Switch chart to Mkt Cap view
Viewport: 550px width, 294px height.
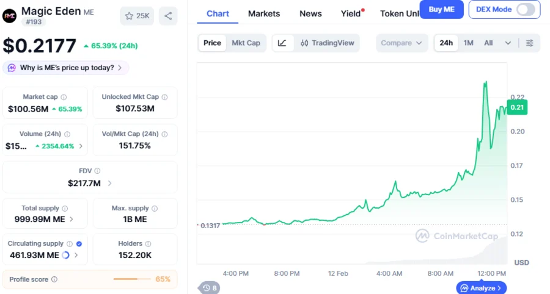pyautogui.click(x=246, y=43)
